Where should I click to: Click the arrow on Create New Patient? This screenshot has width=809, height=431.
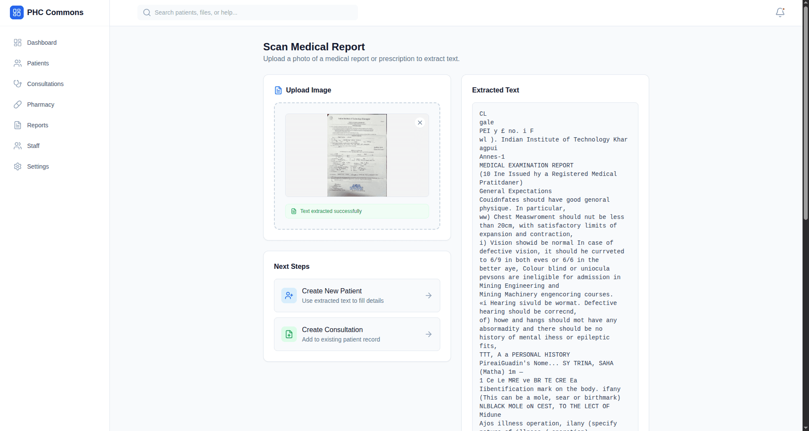click(428, 296)
